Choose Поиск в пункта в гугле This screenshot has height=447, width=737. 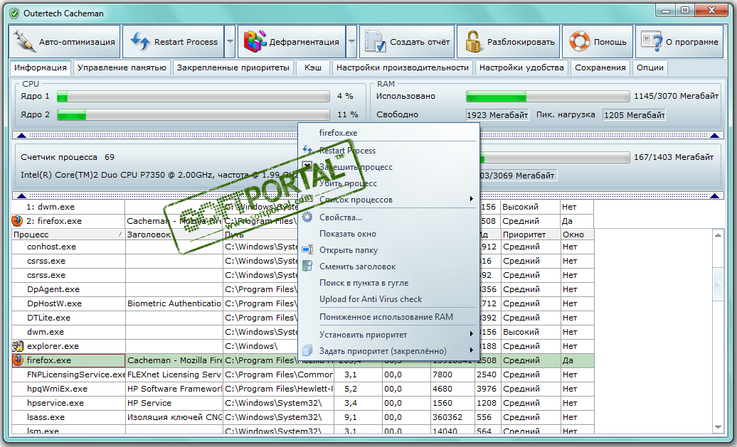[x=388, y=283]
